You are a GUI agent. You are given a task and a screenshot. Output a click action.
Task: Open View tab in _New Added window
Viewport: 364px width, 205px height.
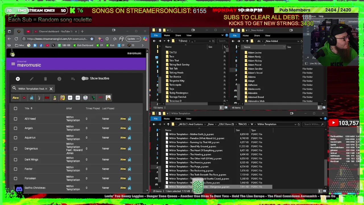[x=268, y=36]
